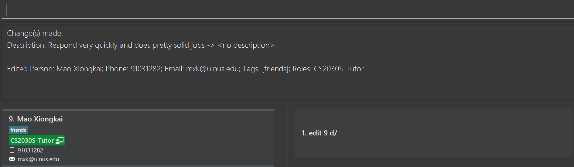Click the 'Change(s) made:' result line
This screenshot has width=574, height=167.
(35, 33)
